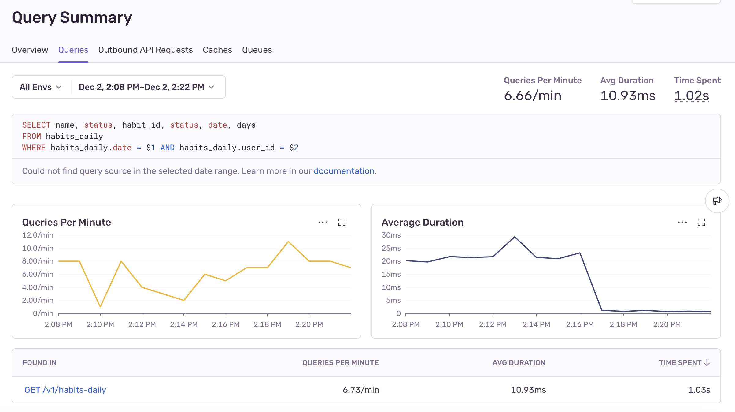Go to the Queues tab
Viewport: 735px width, 412px height.
click(257, 50)
